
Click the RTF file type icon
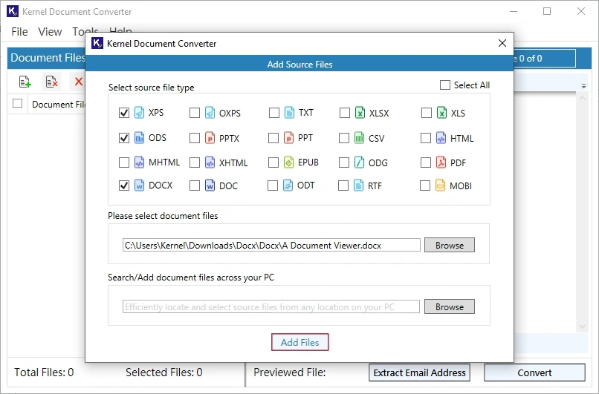point(358,185)
